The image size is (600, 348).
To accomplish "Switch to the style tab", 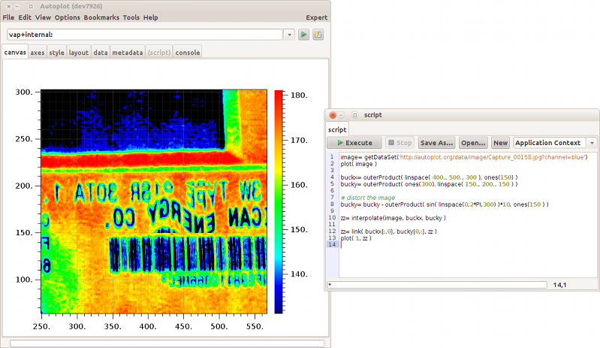I will tap(56, 53).
